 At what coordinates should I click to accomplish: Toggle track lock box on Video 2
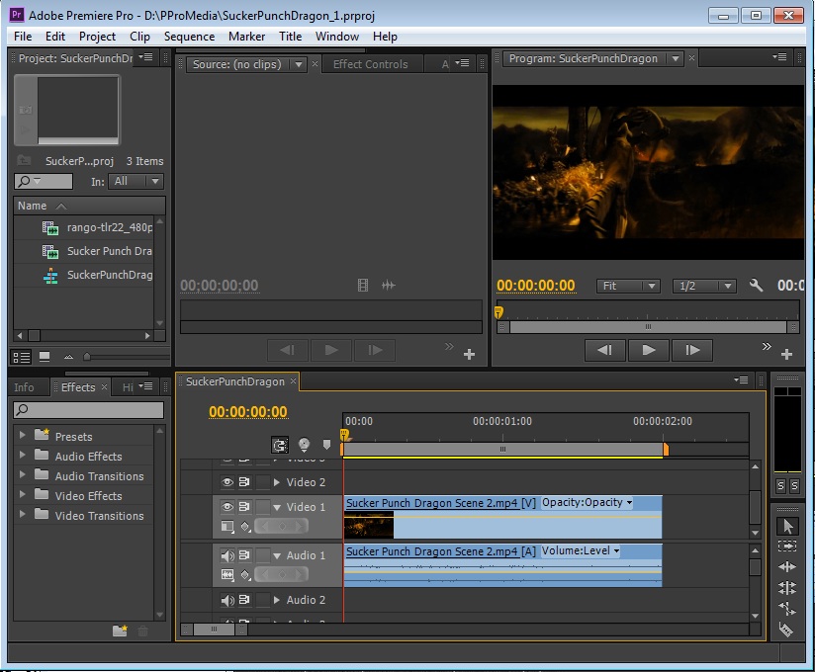(x=263, y=482)
